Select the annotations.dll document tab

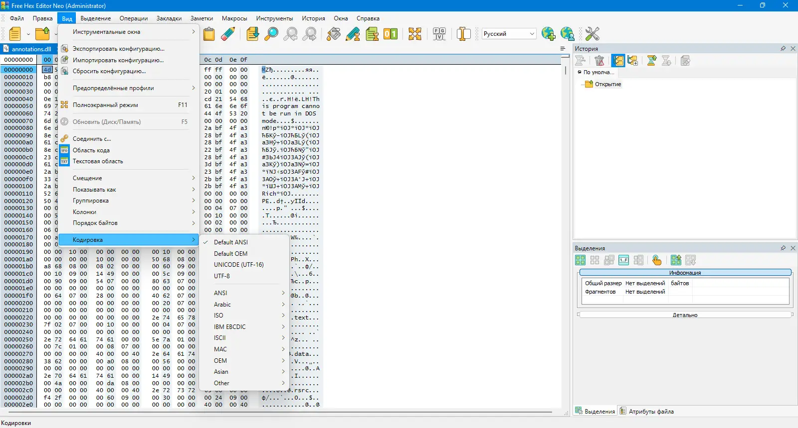pos(28,49)
